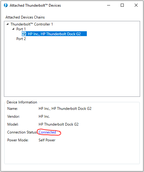Screen dimensions: 144x172
Task: Minimize the Attached Thunderbolt Devices window
Action: click(109, 5)
